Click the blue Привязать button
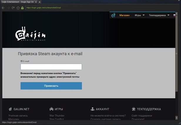The image size is (181, 125). 51,86
